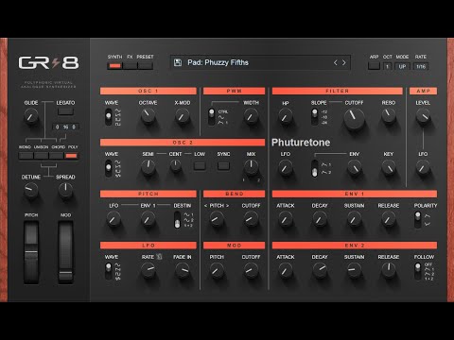Click the OSC 1 OCTAVE knob

click(148, 116)
